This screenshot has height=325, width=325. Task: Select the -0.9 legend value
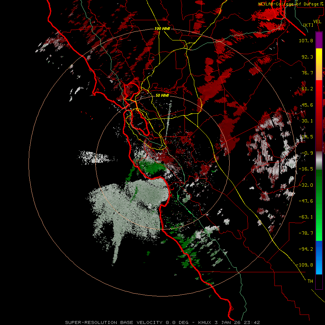tap(307, 153)
